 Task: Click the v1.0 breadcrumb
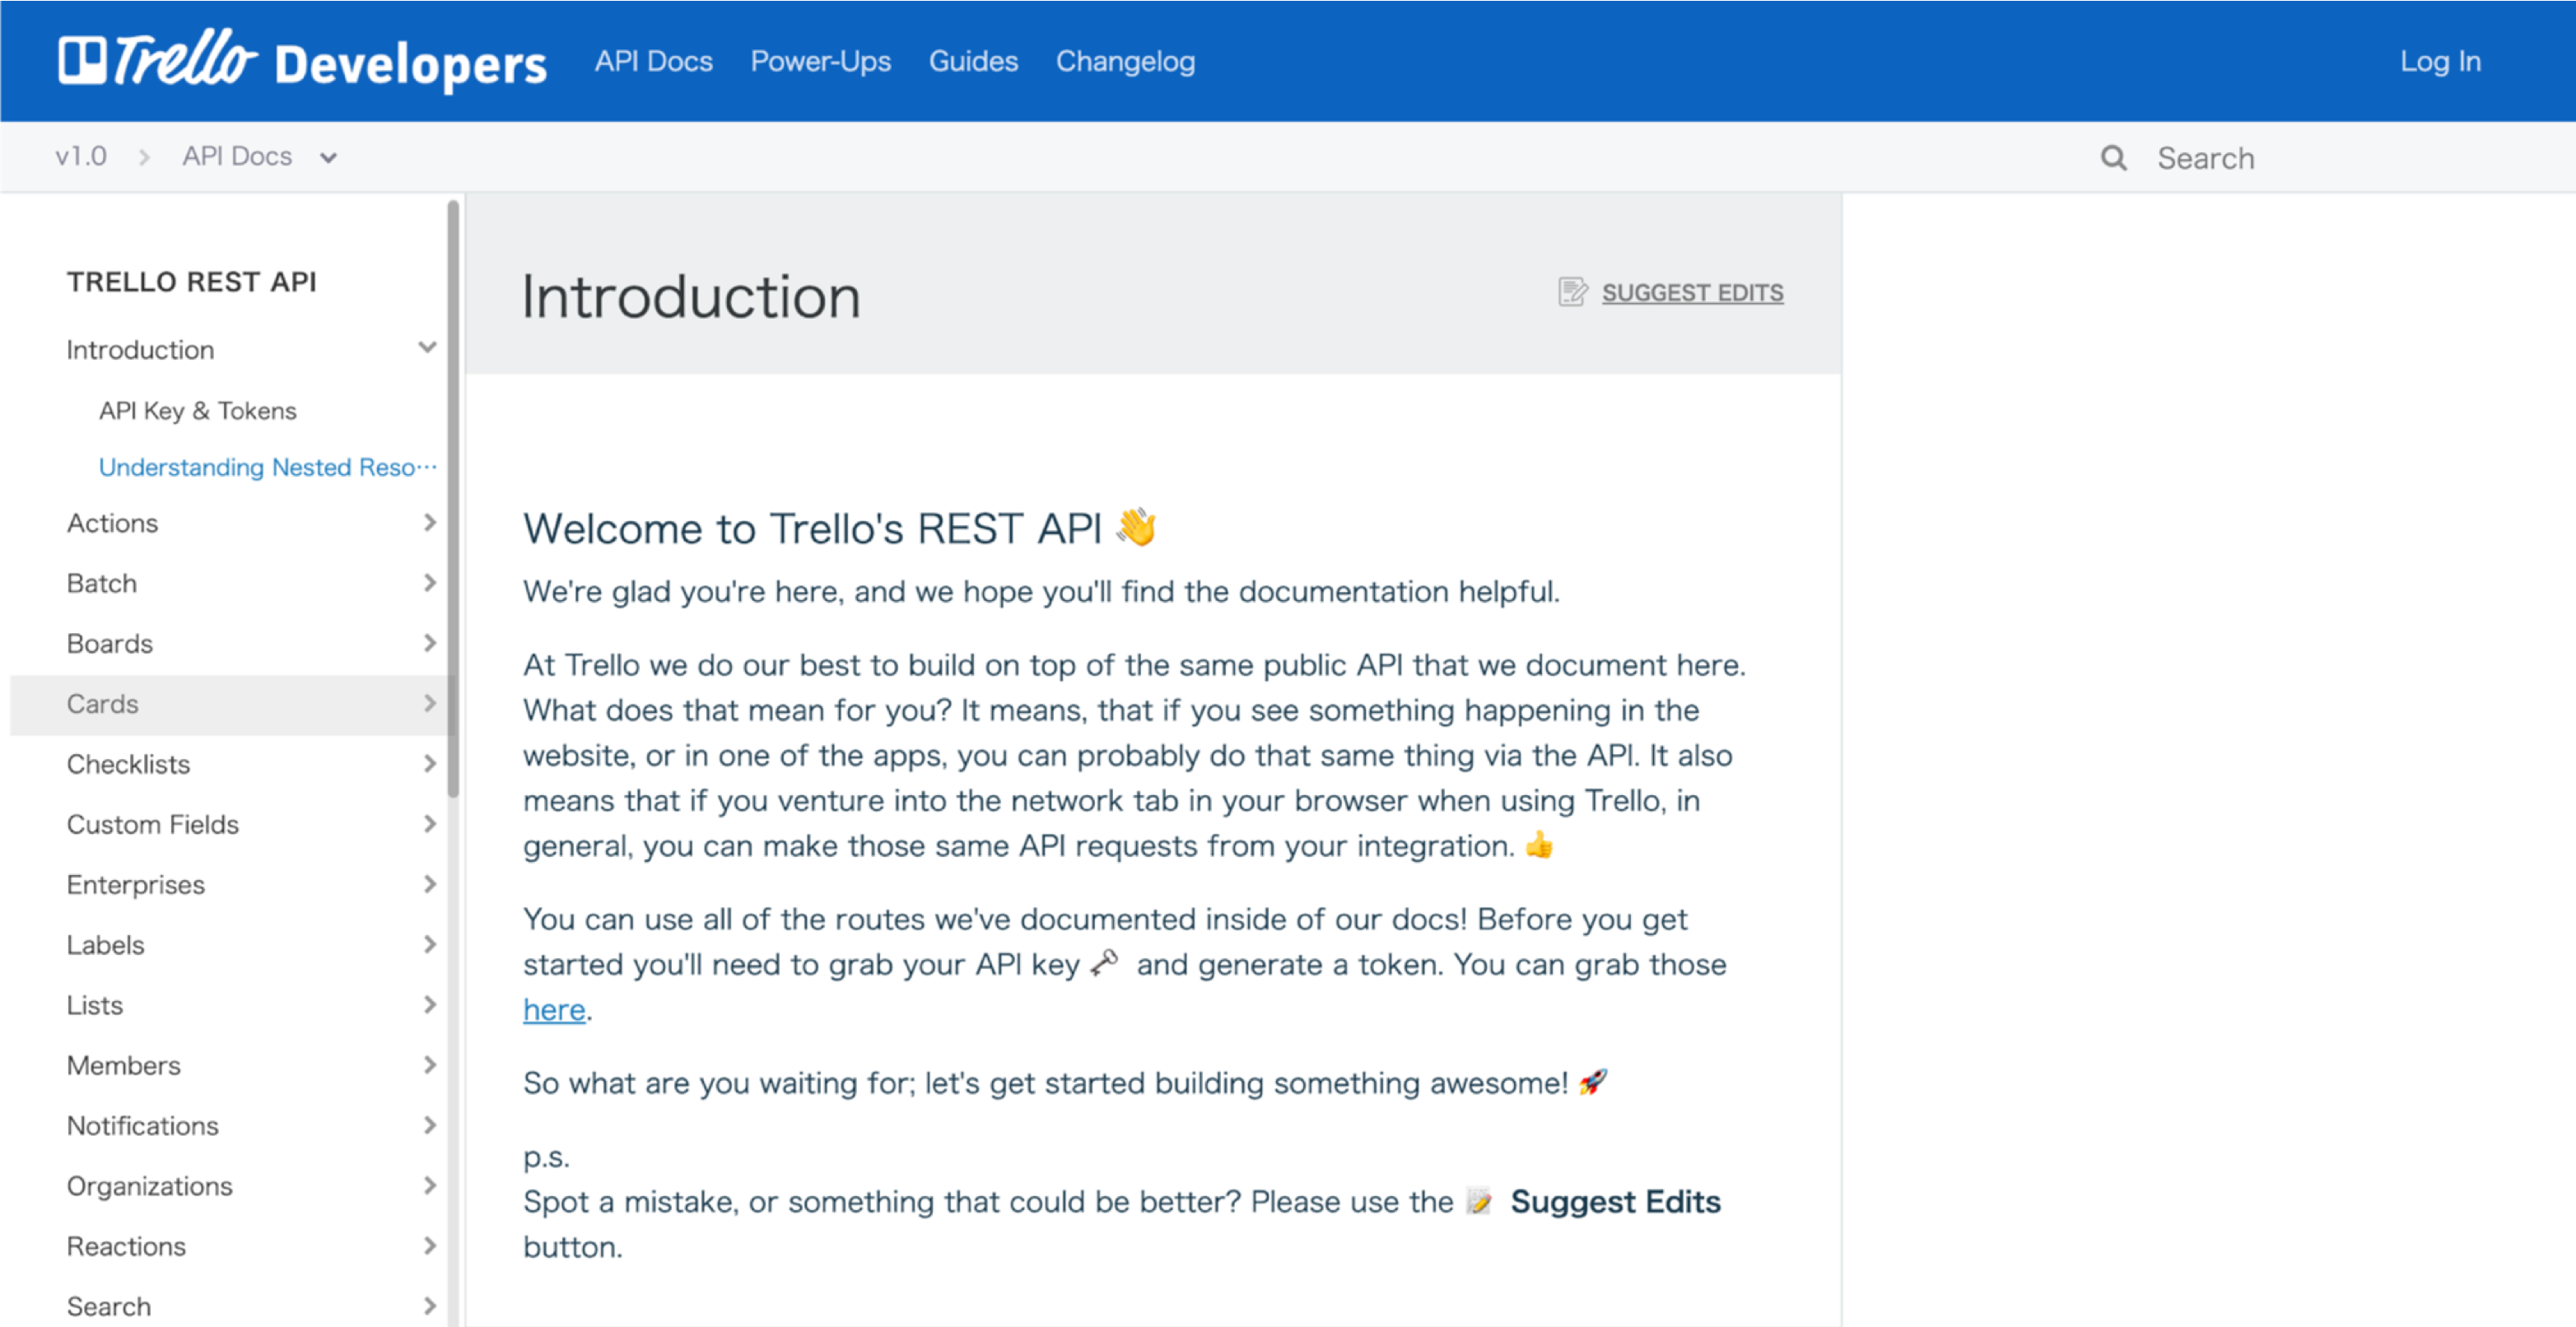coord(80,156)
